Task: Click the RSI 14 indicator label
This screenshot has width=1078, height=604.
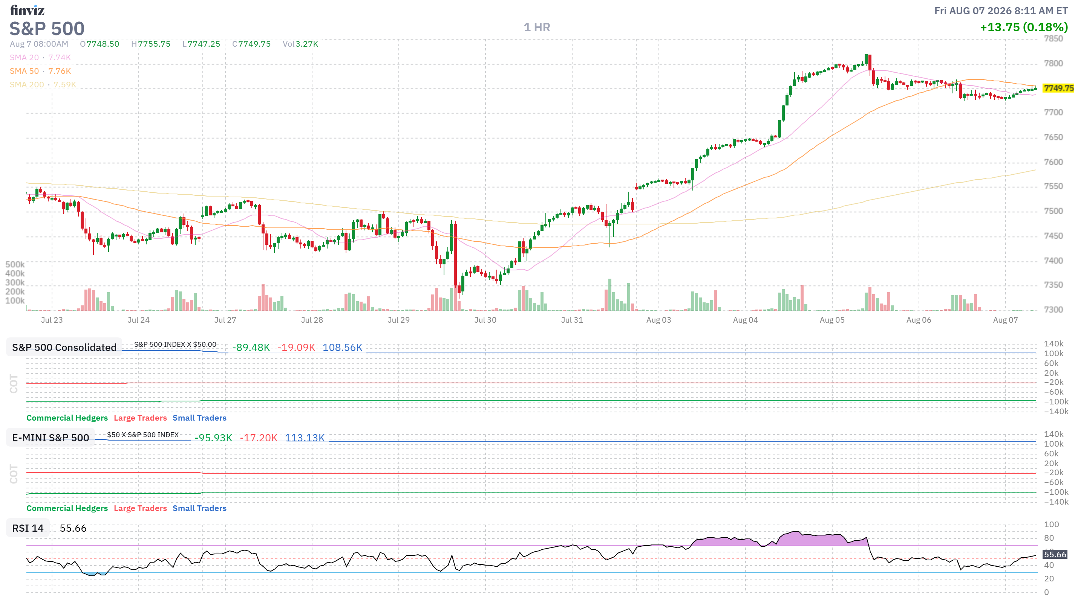Action: tap(28, 528)
